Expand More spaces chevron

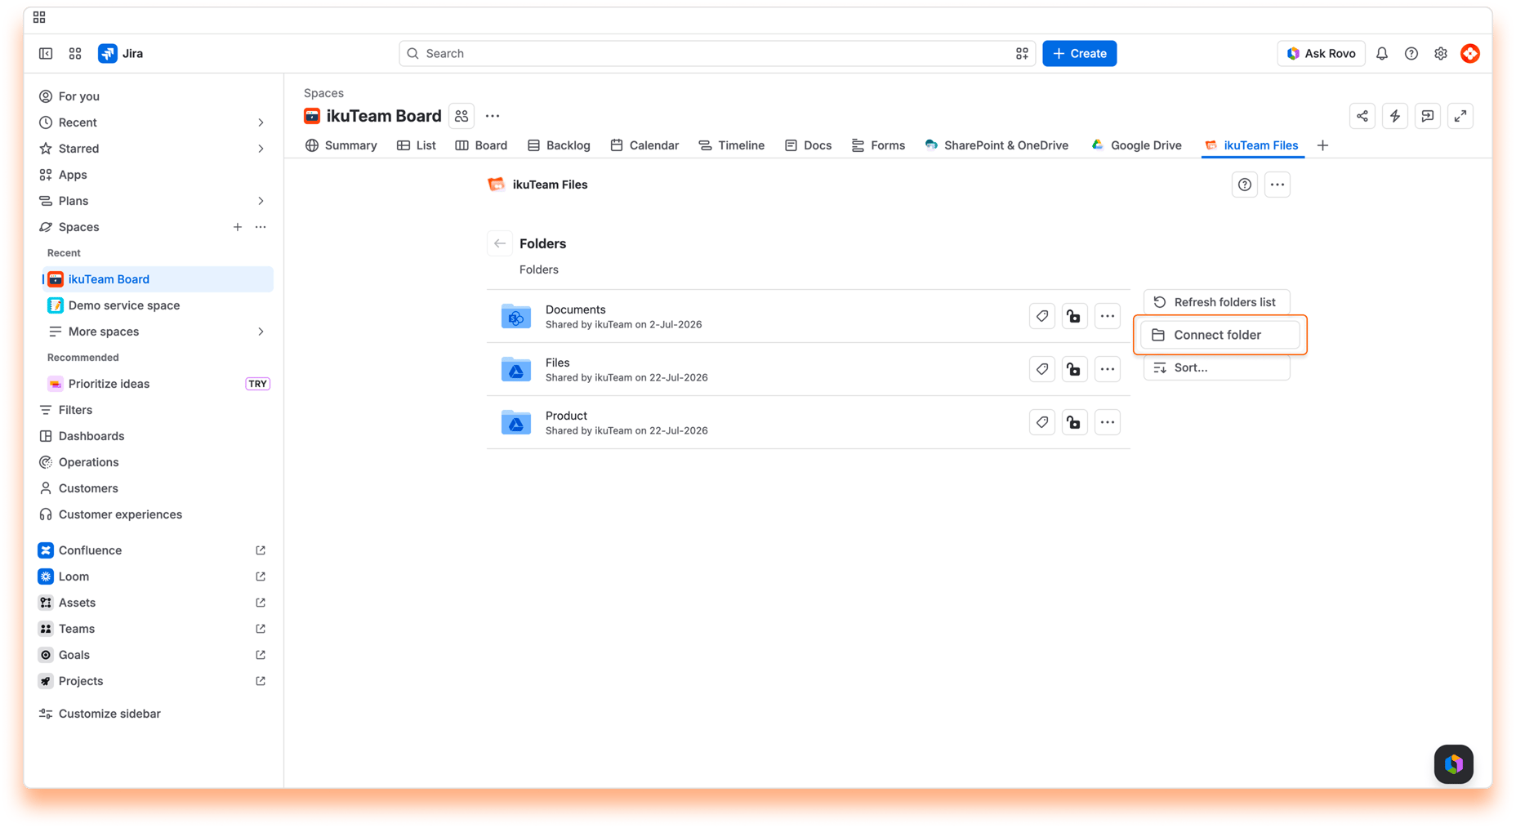[261, 332]
